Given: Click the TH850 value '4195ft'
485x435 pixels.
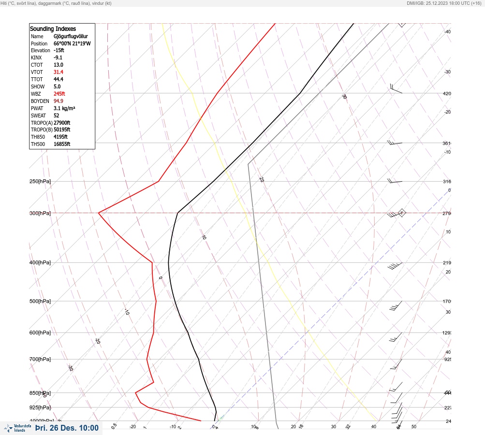Looking at the screenshot, I should pos(60,137).
